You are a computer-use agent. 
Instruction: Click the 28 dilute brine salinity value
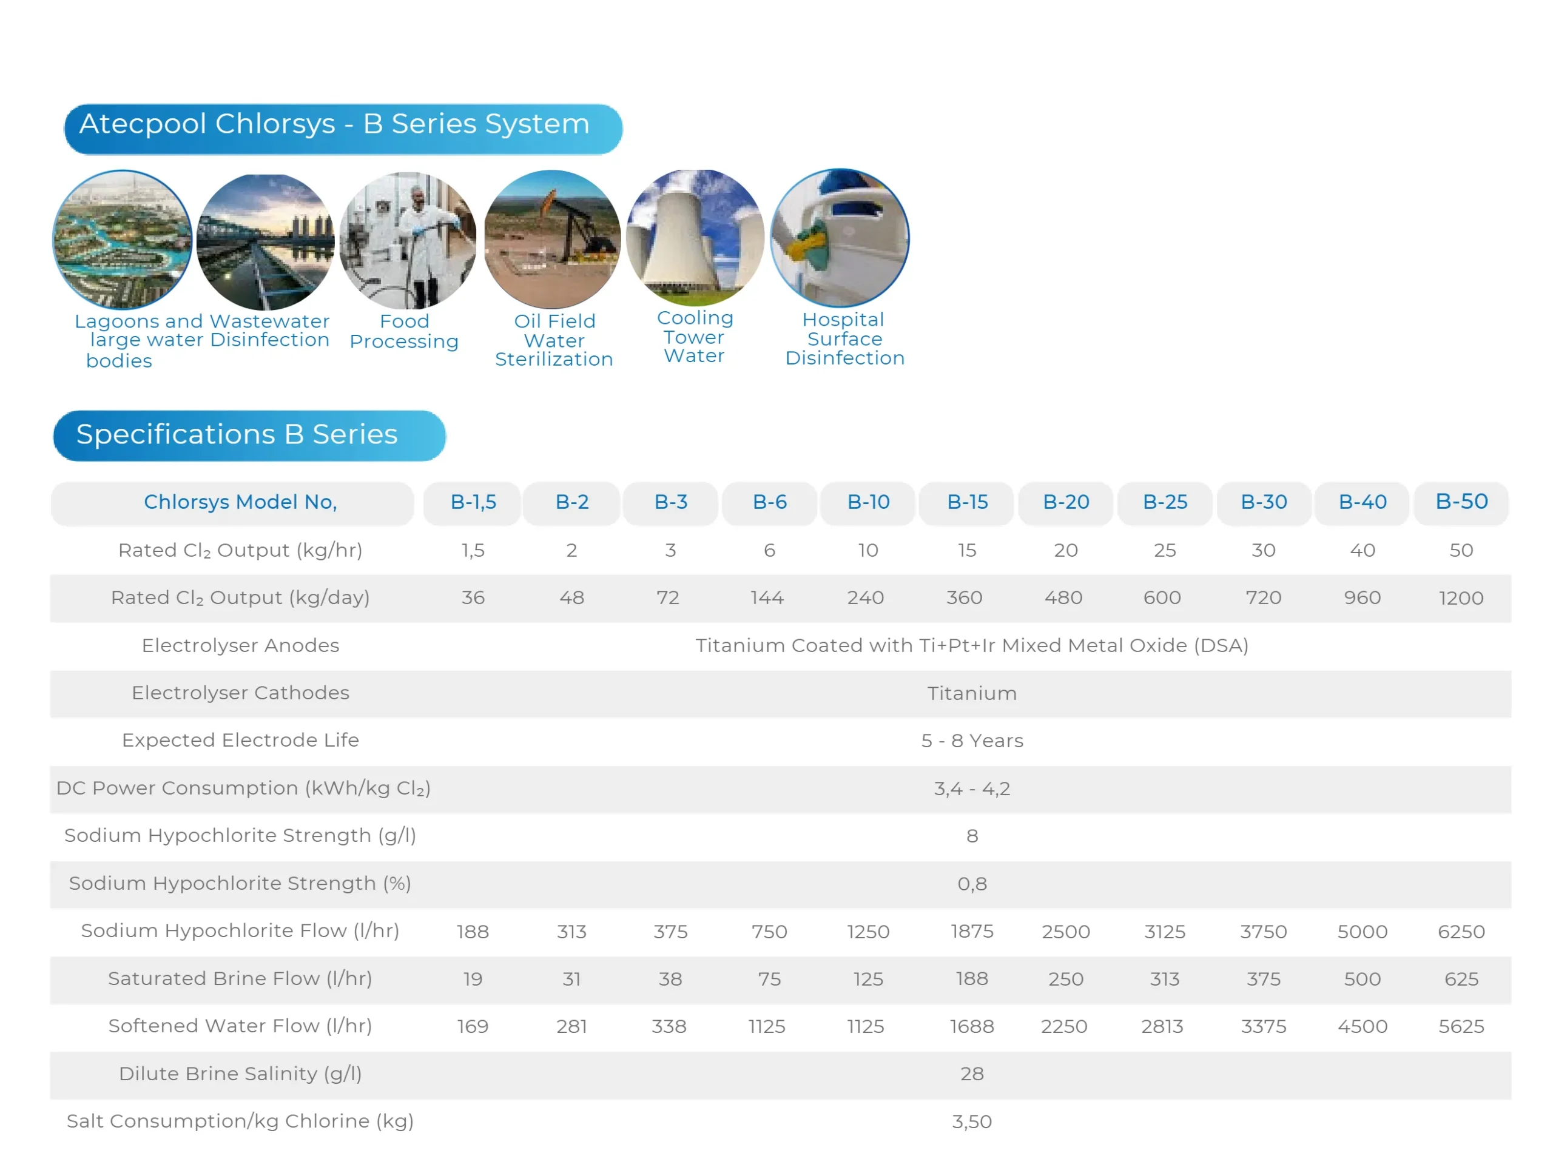coord(972,1074)
